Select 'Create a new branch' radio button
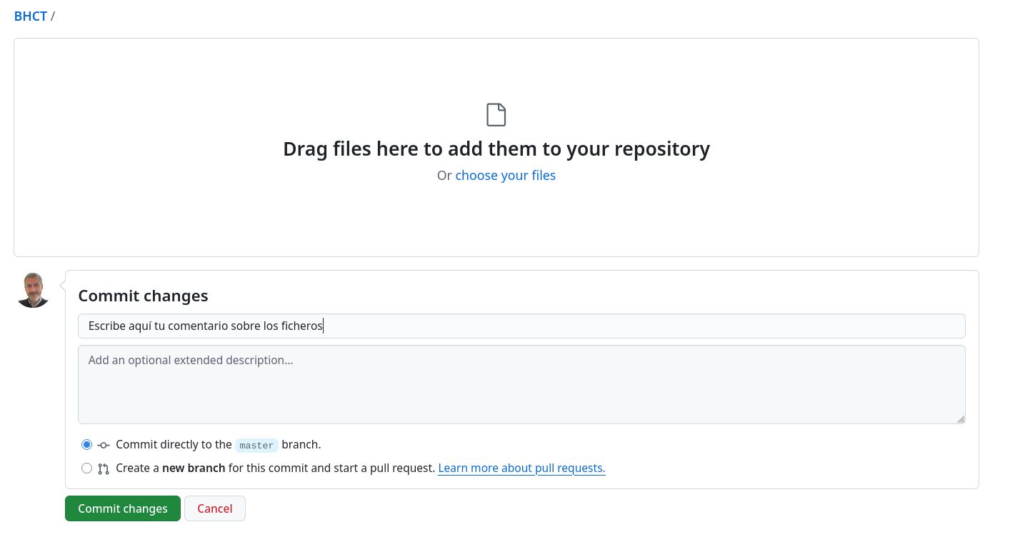This screenshot has width=1030, height=537. point(87,468)
